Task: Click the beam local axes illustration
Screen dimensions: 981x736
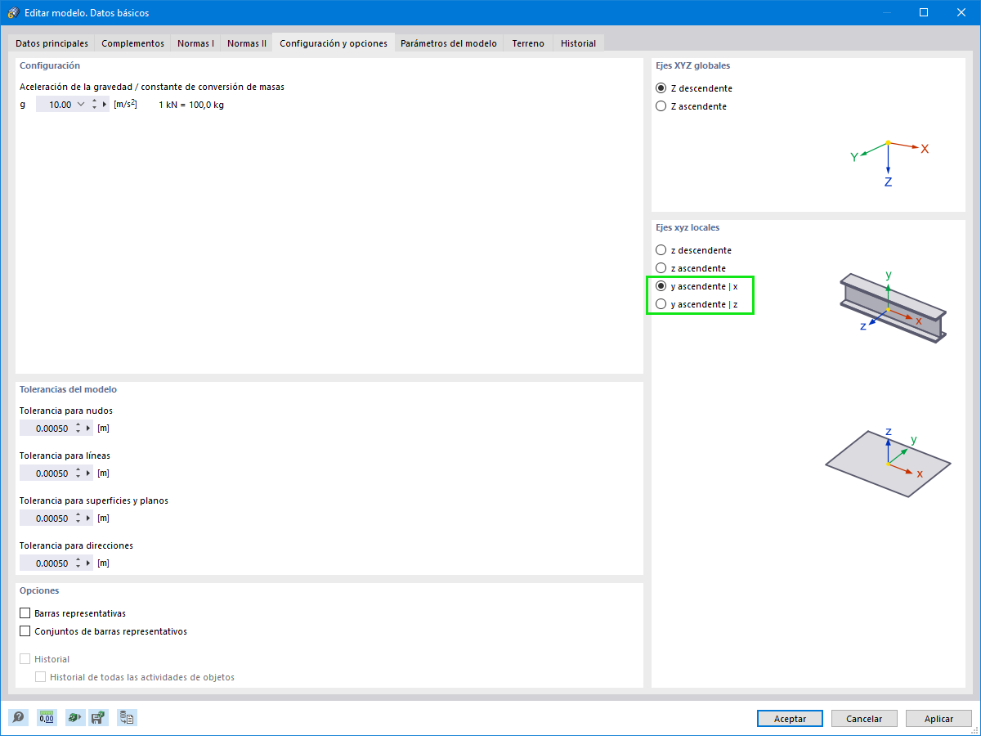Action: pyautogui.click(x=892, y=306)
